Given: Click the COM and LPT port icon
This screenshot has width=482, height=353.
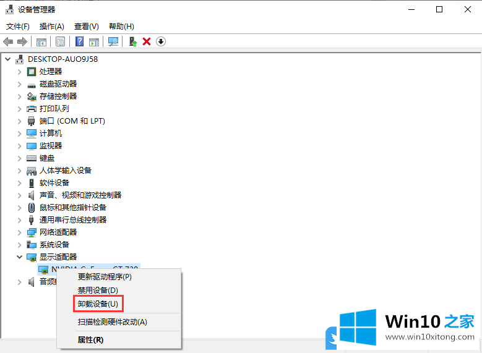Looking at the screenshot, I should point(32,121).
